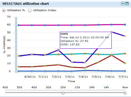Screen dimensions: 131x97
Task: Click the 'utilization chart' panel title
Action: 36,4
